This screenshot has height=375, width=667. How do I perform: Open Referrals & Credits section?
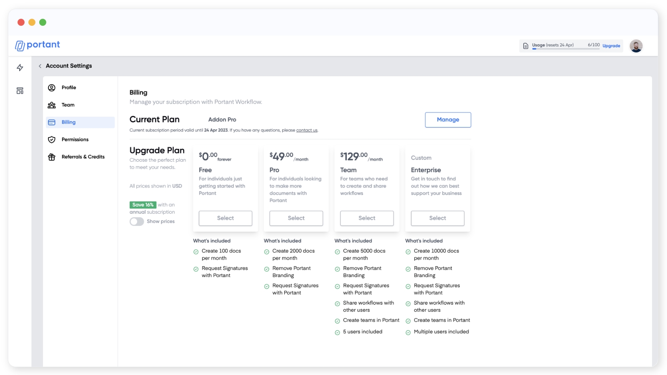[83, 157]
